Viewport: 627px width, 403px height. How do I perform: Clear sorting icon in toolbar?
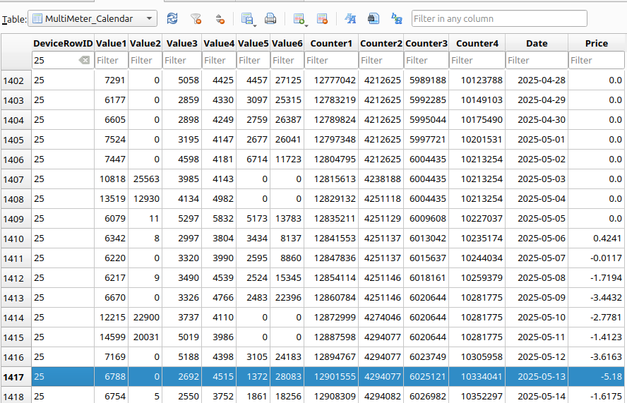220,18
